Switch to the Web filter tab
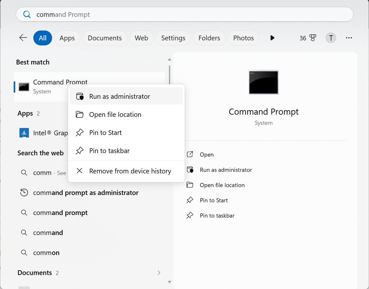Screen dimensions: 369x289 (141, 38)
